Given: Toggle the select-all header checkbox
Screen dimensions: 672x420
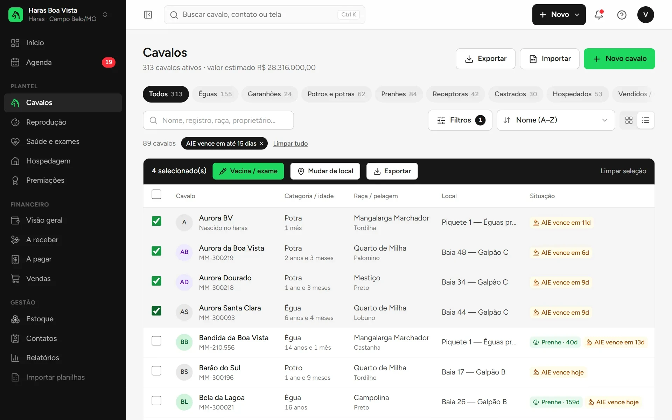Looking at the screenshot, I should (x=156, y=195).
